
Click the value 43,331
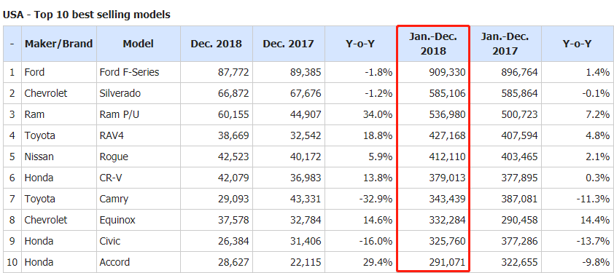[305, 199]
